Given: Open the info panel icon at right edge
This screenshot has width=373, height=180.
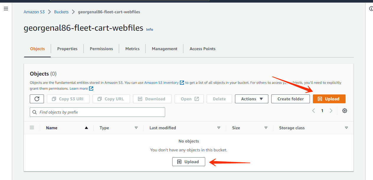Looking at the screenshot, I should pyautogui.click(x=371, y=9).
